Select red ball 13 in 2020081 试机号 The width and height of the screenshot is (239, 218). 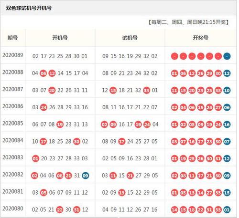(122, 193)
